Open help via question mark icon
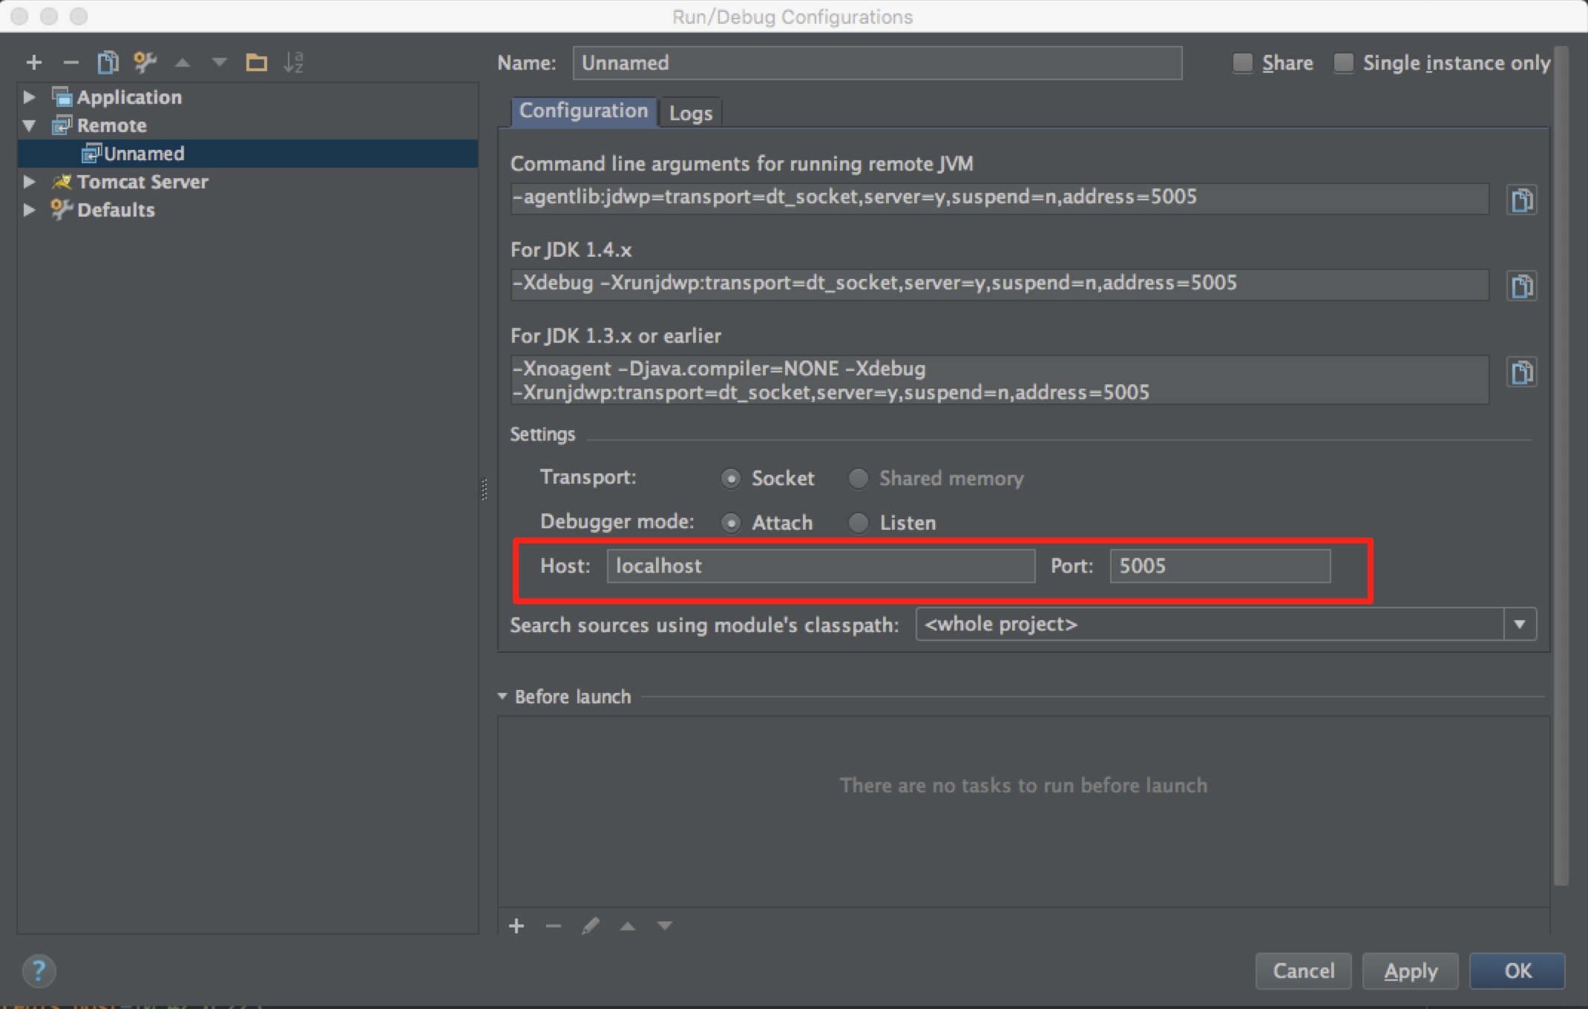The width and height of the screenshot is (1588, 1009). click(39, 970)
